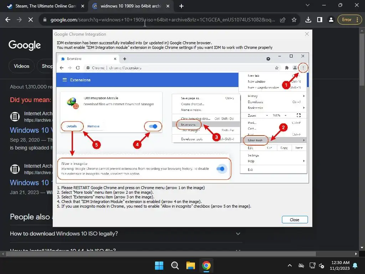The width and height of the screenshot is (365, 274).
Task: Close the widnows 10 1909 iso tab
Action: tap(168, 6)
